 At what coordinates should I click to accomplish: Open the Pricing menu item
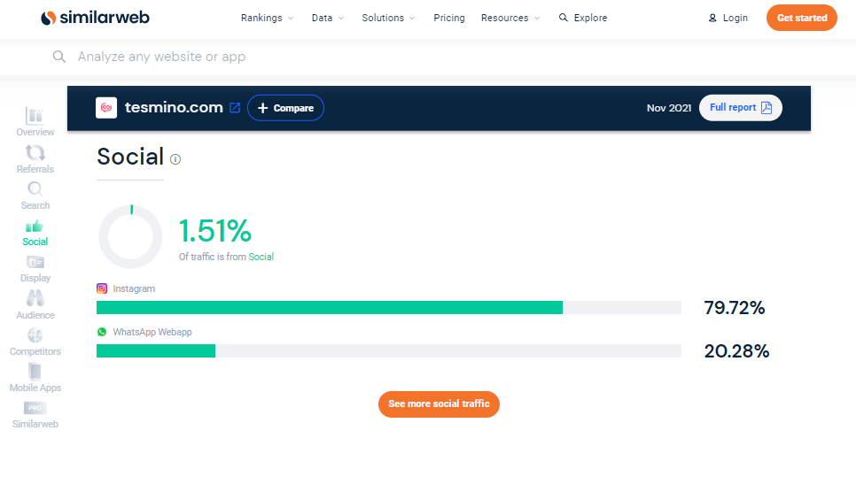[449, 18]
